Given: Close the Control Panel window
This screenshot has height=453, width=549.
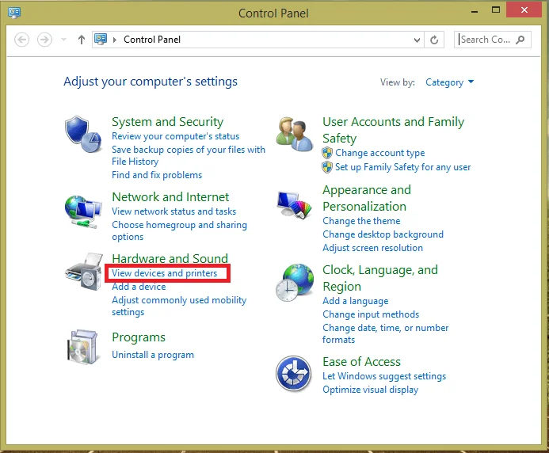Looking at the screenshot, I should click(524, 10).
